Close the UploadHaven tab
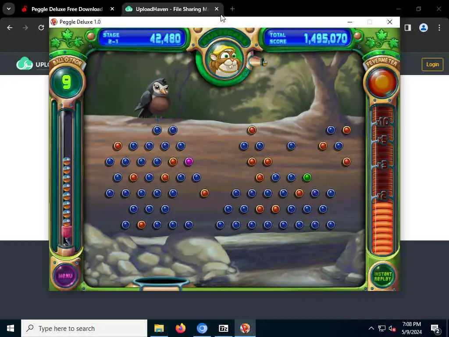Screen dimensions: 449x337 click(217, 9)
